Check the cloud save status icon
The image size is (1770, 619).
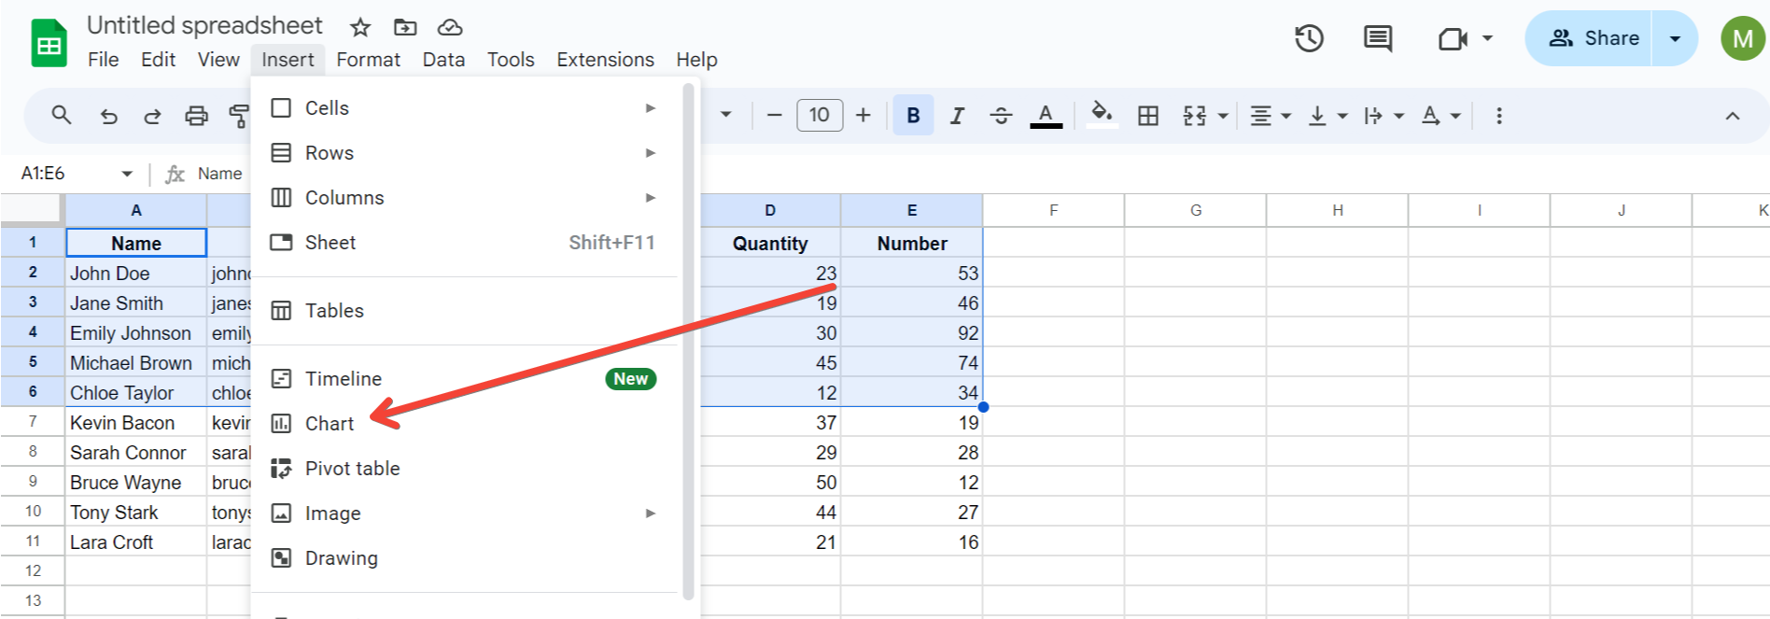450,27
